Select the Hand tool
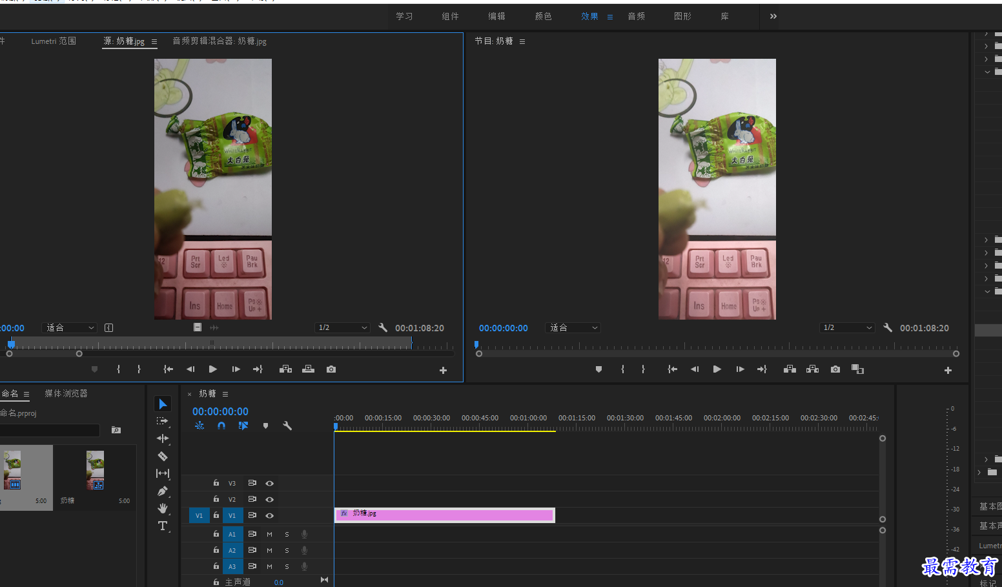The image size is (1002, 587). click(163, 508)
